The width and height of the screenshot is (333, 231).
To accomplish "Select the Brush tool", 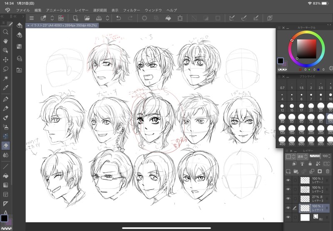I will (5, 118).
